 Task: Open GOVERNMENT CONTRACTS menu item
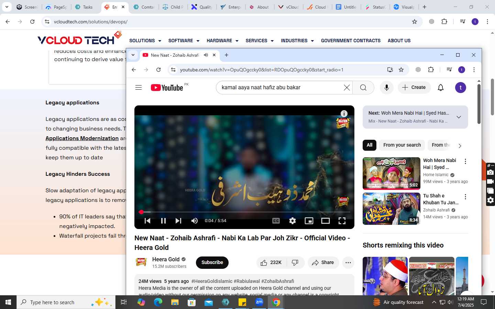pos(351,41)
